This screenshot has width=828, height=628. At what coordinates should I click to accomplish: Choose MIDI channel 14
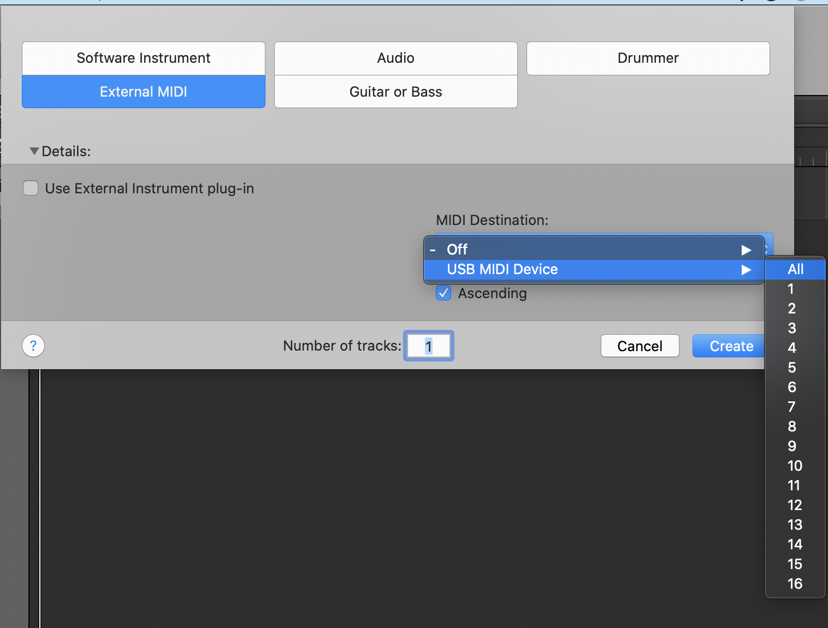pyautogui.click(x=795, y=544)
